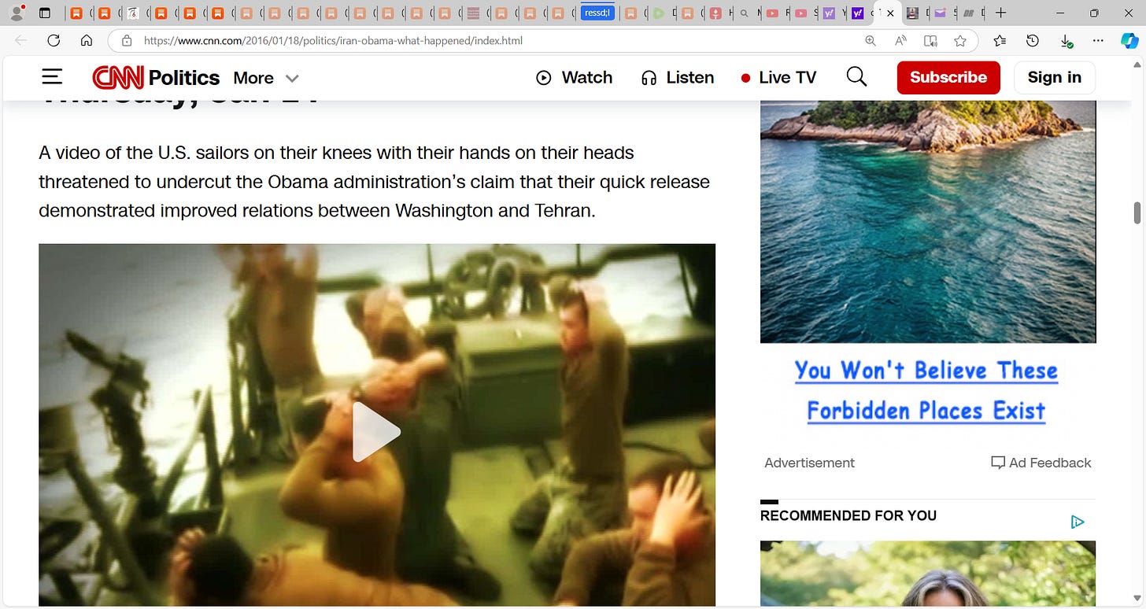Click the page's vertical scrollbar thumb
Image resolution: width=1146 pixels, height=609 pixels.
(x=1137, y=212)
